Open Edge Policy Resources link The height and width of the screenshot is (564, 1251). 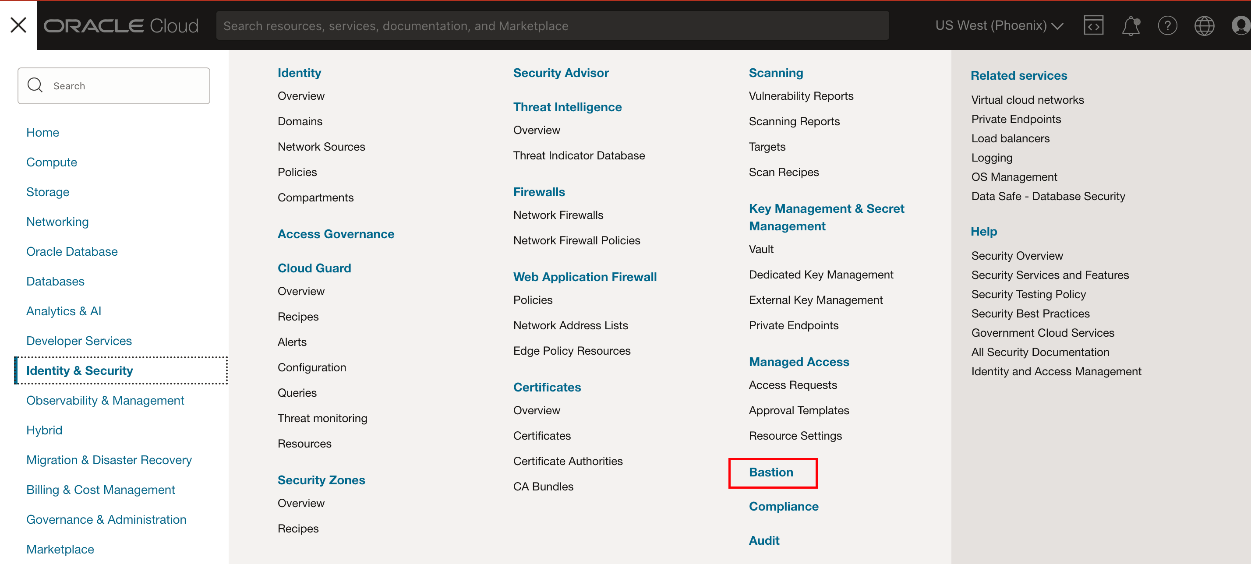click(x=572, y=351)
